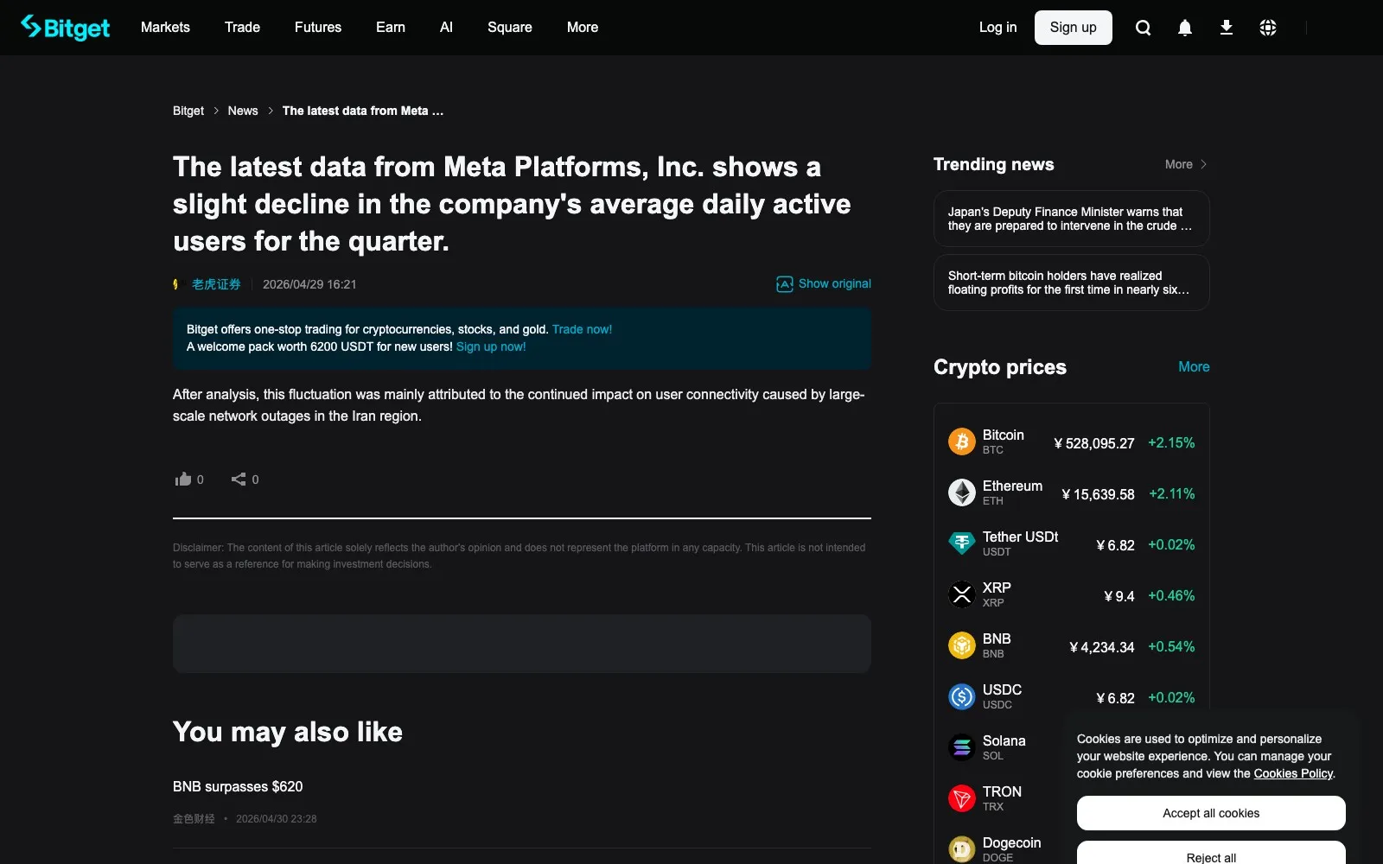Click the TRON name label
The image size is (1383, 864).
[1002, 791]
